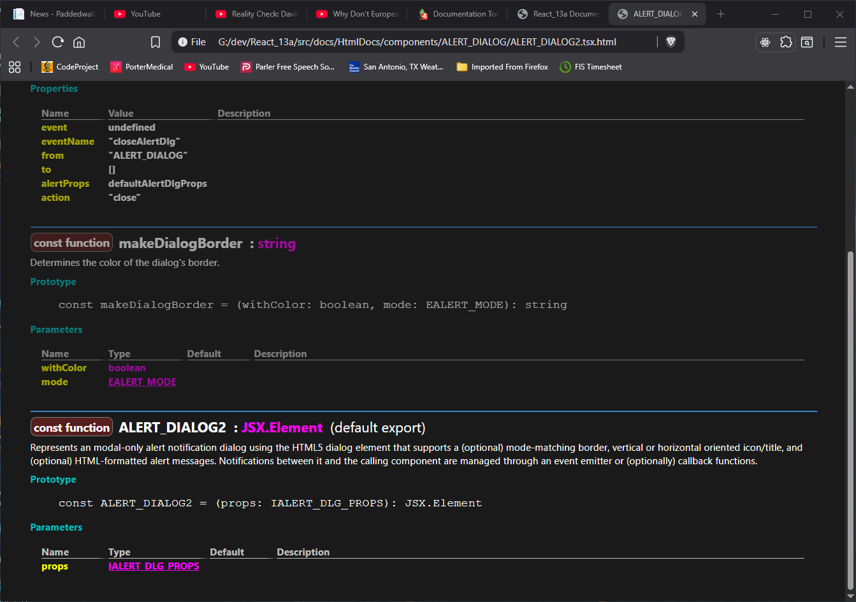Open the PorterMedical bookmark
Screen dimensions: 856x602
click(141, 67)
